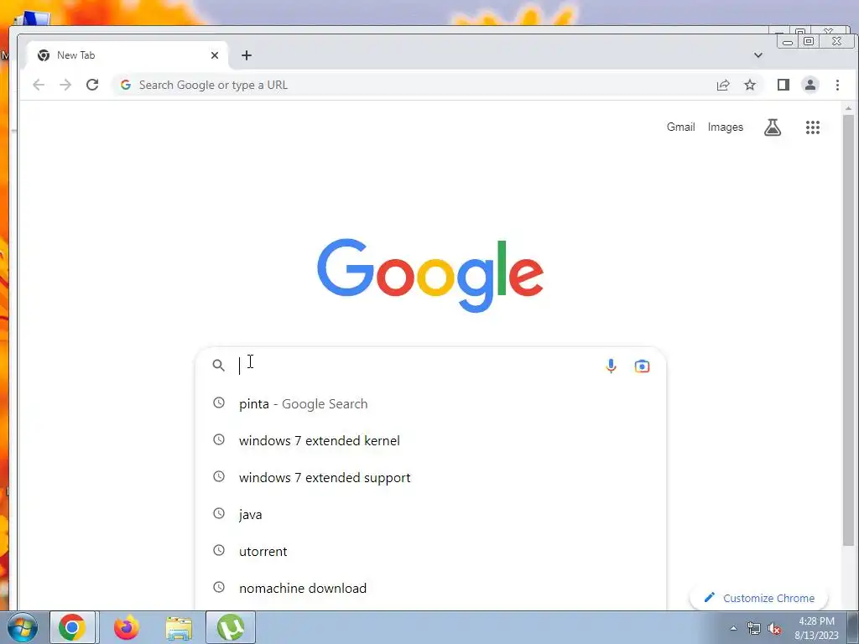The height and width of the screenshot is (644, 859).
Task: Open the taskbar clock and date
Action: point(816,628)
